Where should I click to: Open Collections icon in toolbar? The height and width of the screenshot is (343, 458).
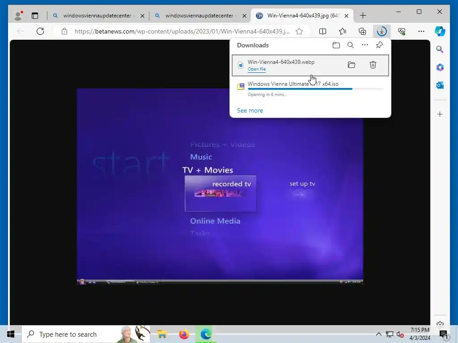click(x=362, y=31)
